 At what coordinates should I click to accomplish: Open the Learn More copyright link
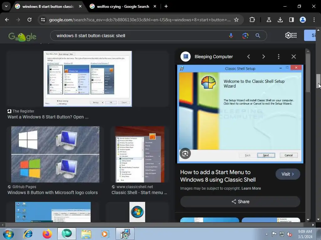251,188
